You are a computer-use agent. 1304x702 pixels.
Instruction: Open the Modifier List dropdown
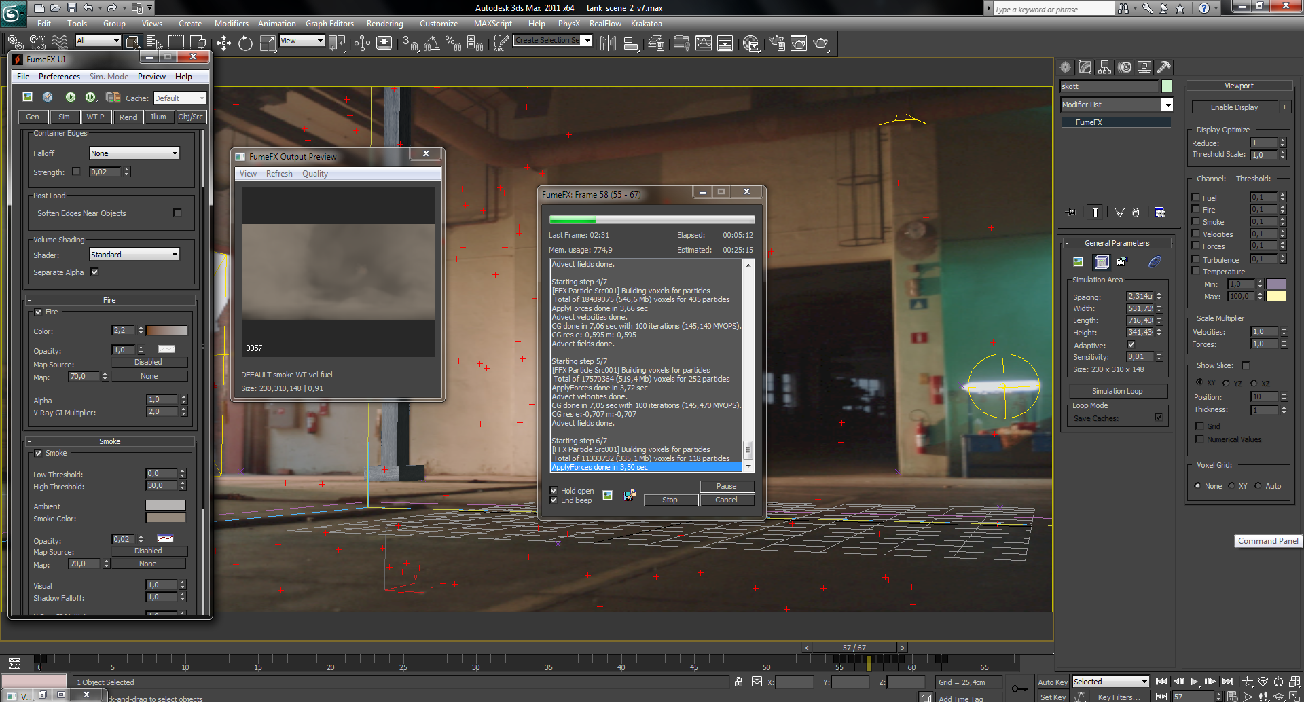pyautogui.click(x=1116, y=105)
